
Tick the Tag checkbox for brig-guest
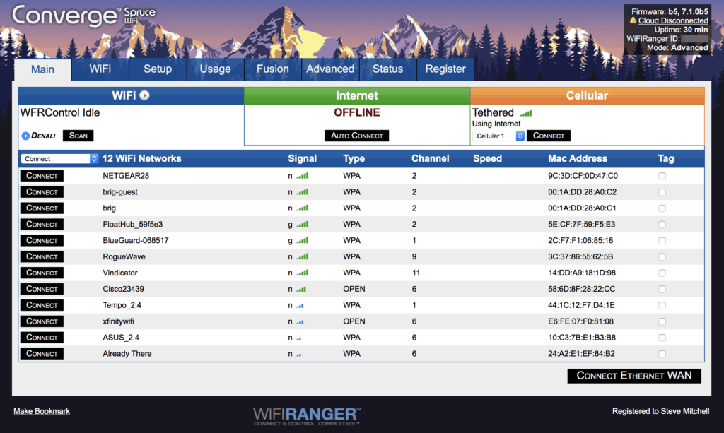coord(662,192)
